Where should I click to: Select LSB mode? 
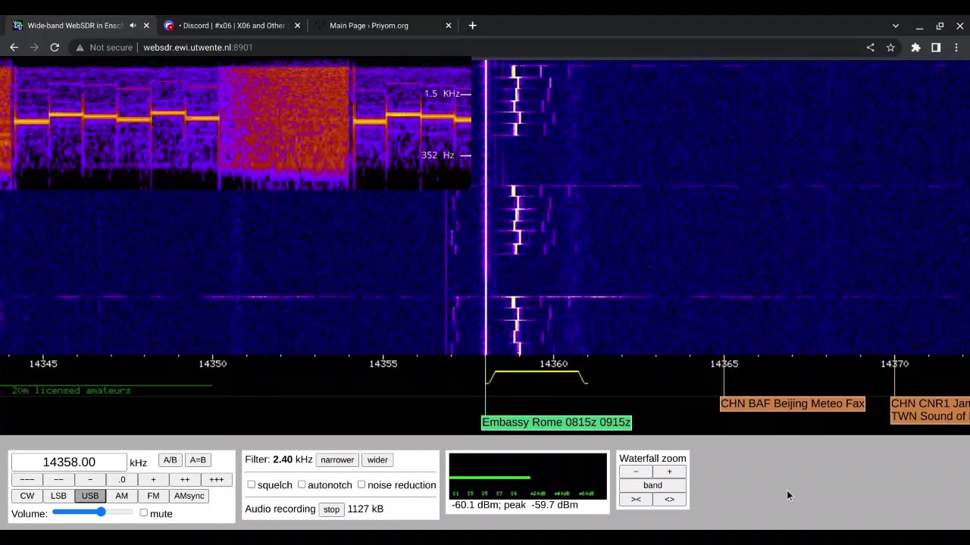58,496
